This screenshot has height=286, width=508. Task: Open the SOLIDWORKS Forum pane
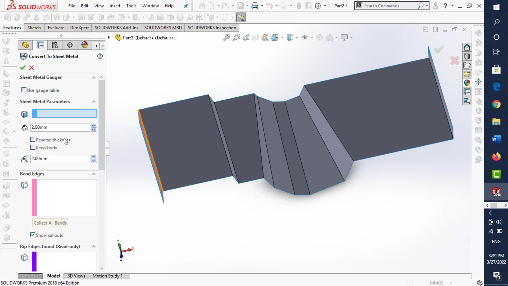tap(467, 101)
